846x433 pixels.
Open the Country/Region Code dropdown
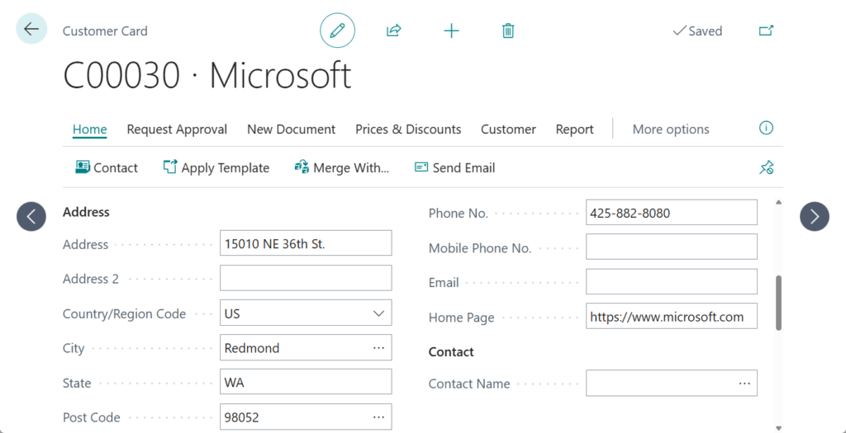(378, 313)
